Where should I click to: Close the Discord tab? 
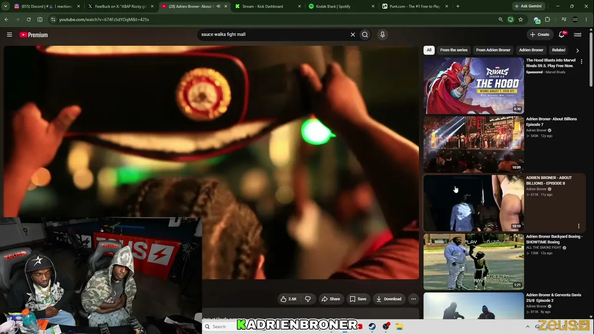(x=78, y=6)
